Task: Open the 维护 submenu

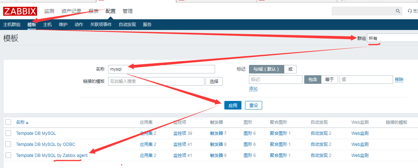Action: (63, 25)
